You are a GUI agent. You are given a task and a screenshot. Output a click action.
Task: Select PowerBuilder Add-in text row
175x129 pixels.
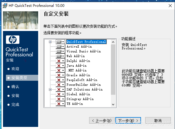point(84,85)
